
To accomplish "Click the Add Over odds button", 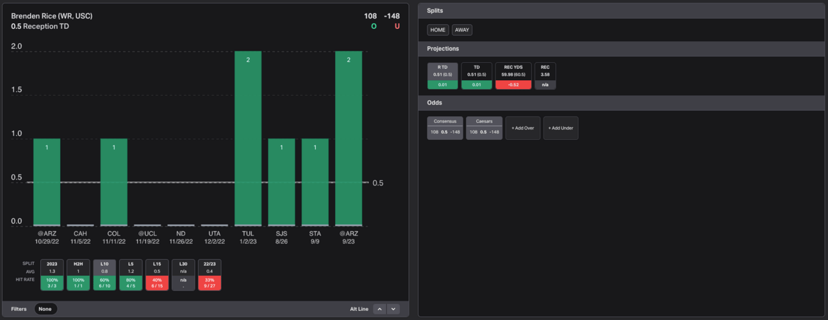I will (x=522, y=128).
